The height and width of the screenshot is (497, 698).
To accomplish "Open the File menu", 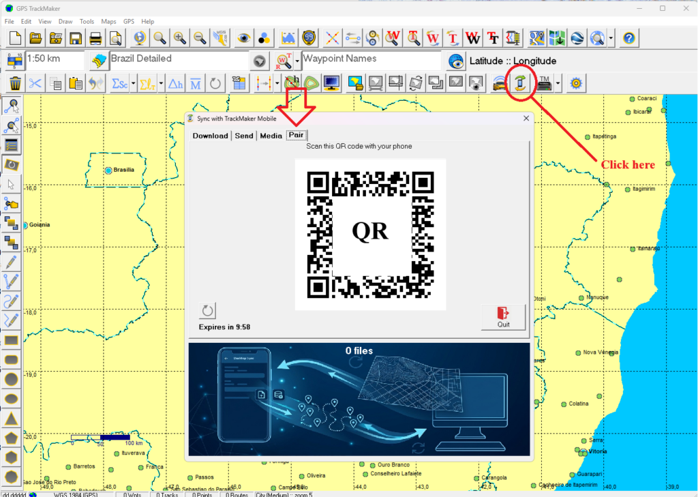I will tap(10, 21).
